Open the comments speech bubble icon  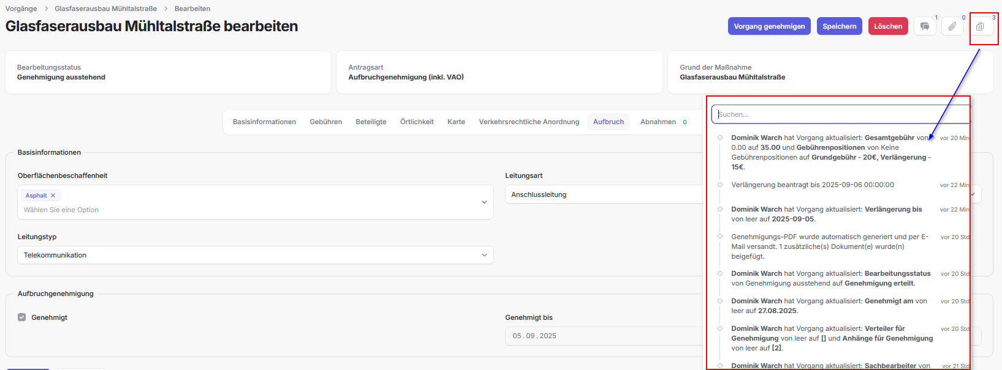coord(925,26)
